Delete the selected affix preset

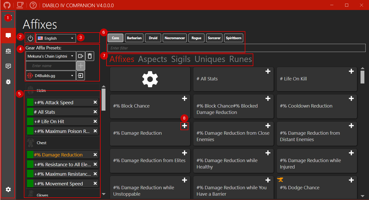tap(90, 56)
